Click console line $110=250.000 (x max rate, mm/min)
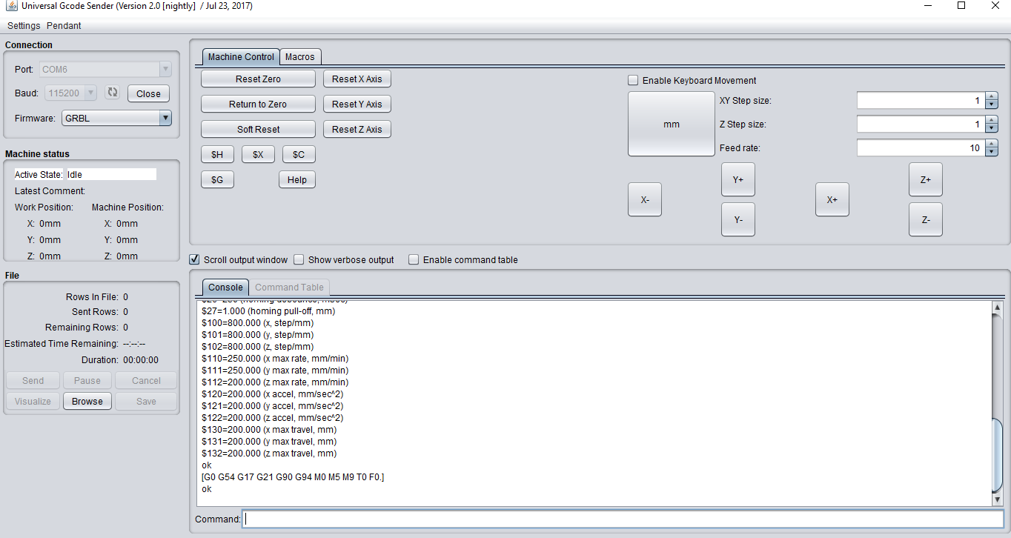The height and width of the screenshot is (538, 1011). coord(274,359)
